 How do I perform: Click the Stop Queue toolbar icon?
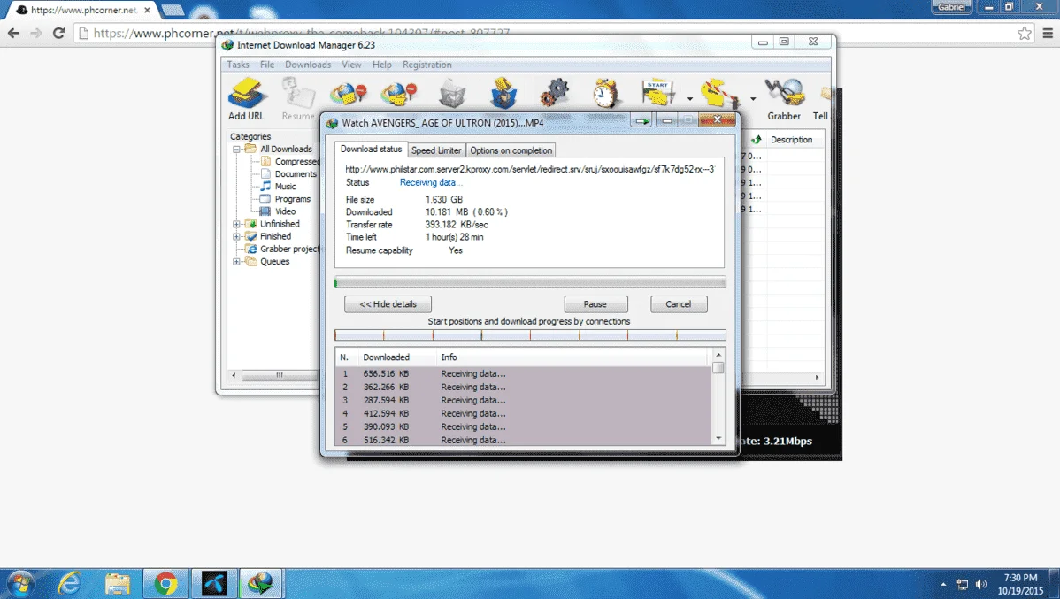click(x=718, y=93)
